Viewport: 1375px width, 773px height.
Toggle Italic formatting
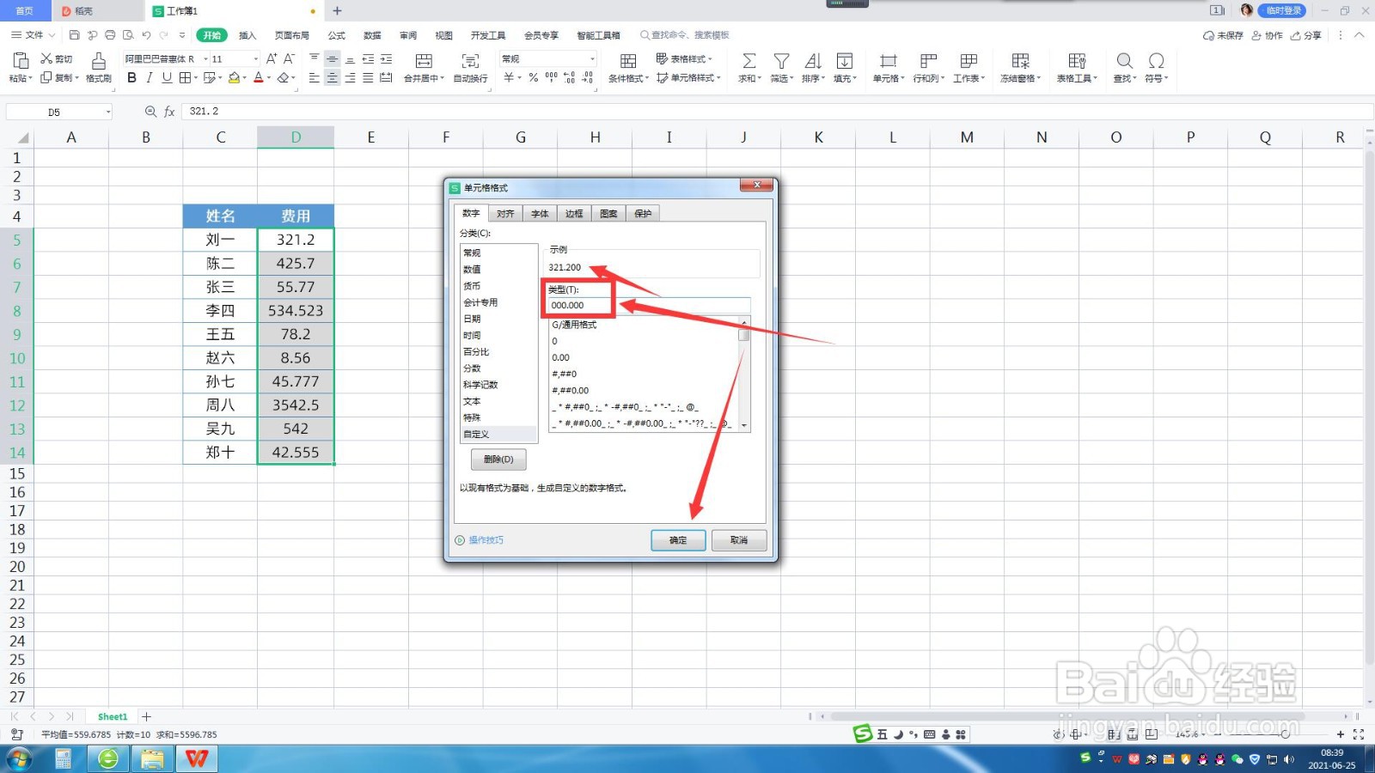click(150, 78)
